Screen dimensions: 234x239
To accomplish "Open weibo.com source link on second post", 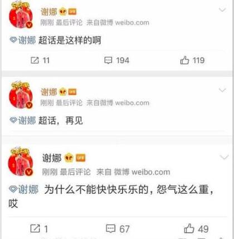I will click(x=132, y=103).
